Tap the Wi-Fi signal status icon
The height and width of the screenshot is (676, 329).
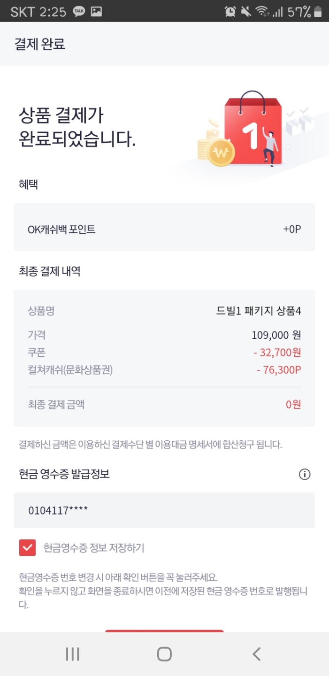tap(261, 11)
